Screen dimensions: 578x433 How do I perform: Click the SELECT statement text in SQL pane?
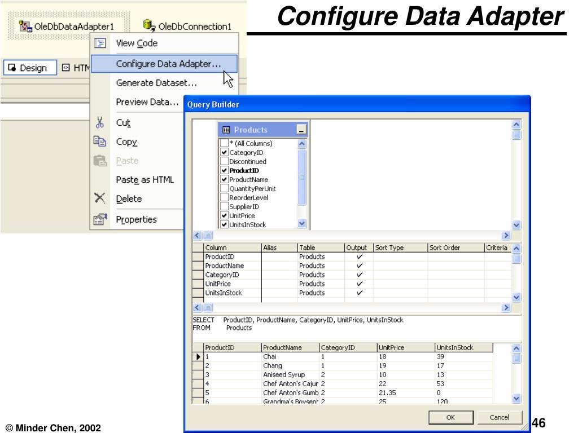point(298,320)
